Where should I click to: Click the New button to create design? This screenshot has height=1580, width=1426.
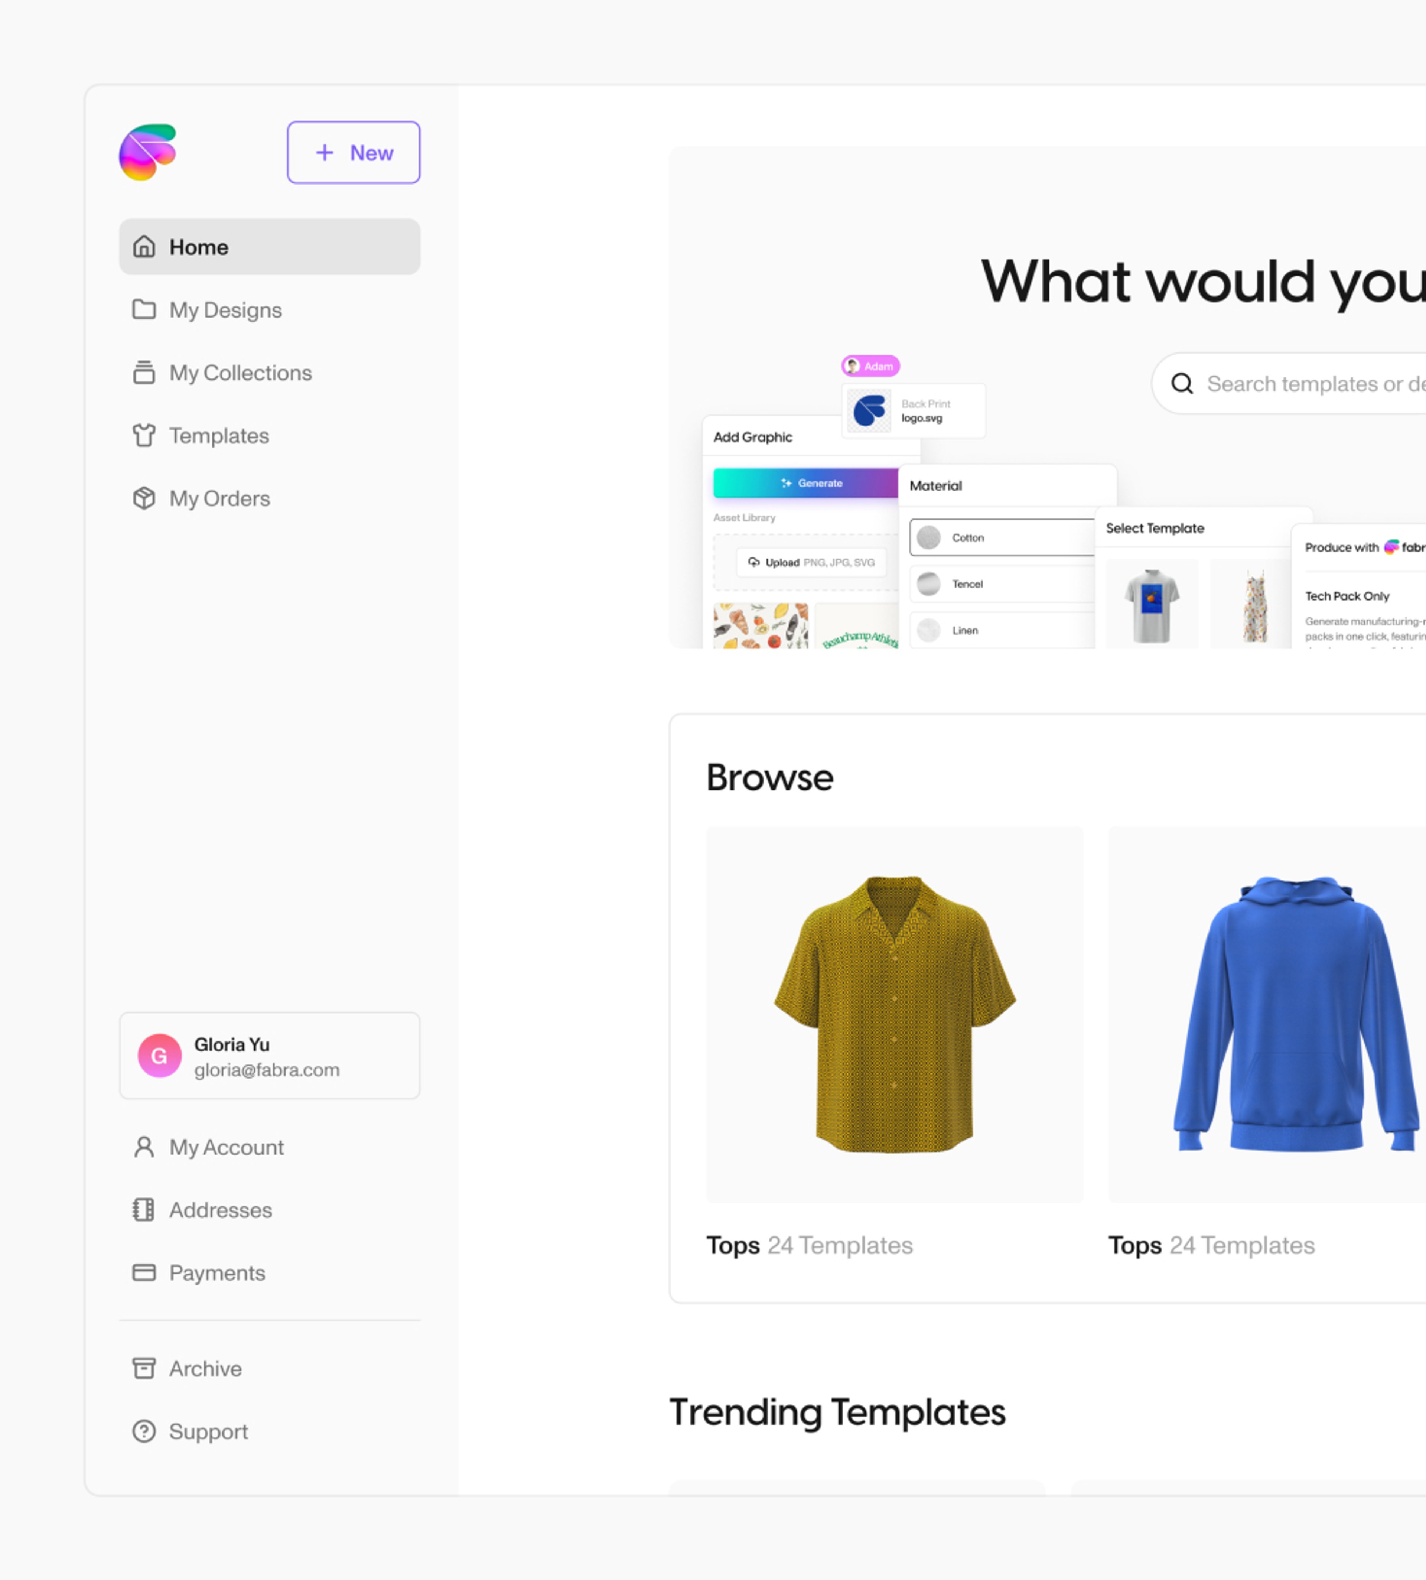coord(354,152)
